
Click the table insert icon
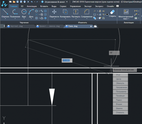(x=136, y=18)
